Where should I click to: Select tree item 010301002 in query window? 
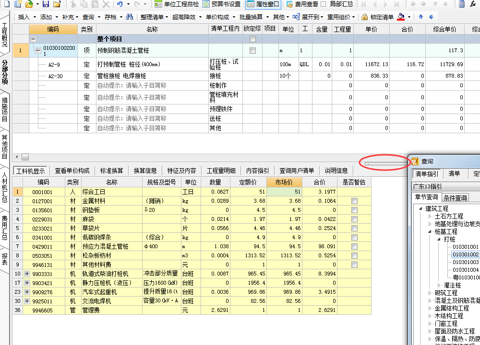[465, 254]
